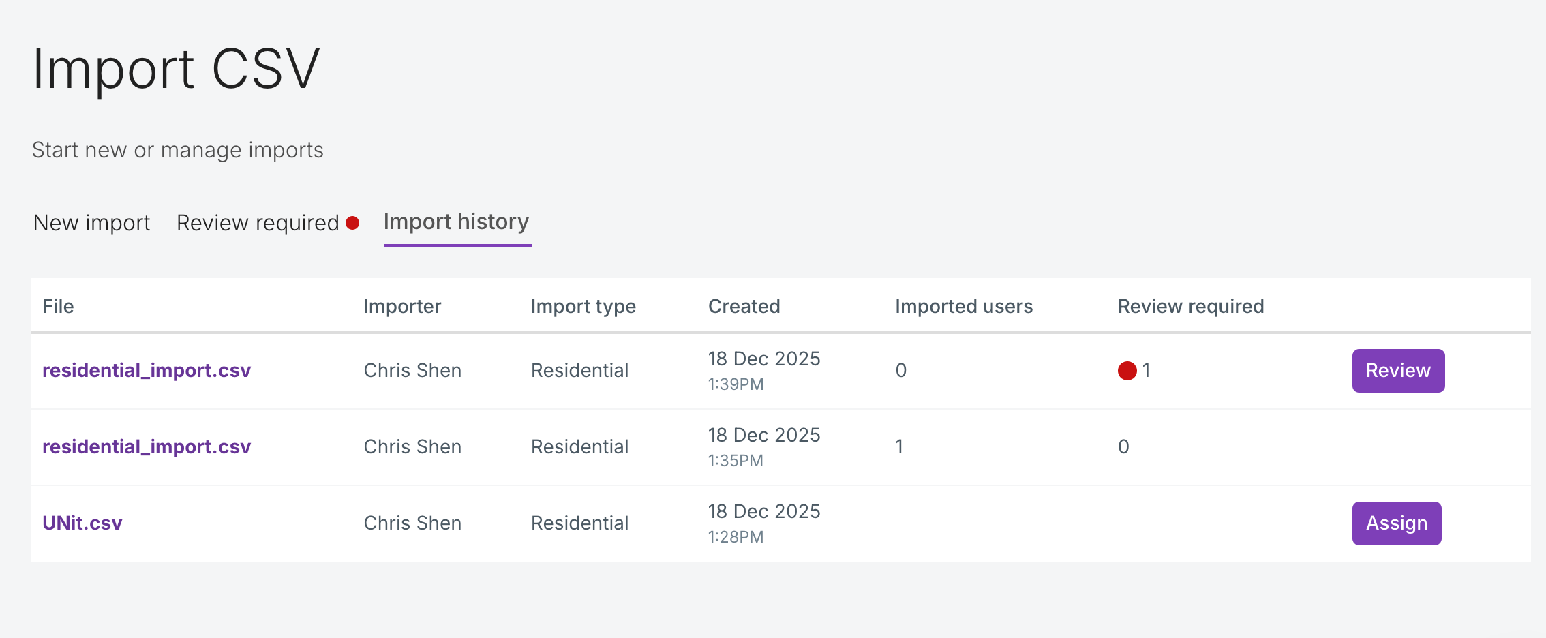Click the Importer column header
Viewport: 1546px width, 638px height.
(402, 306)
